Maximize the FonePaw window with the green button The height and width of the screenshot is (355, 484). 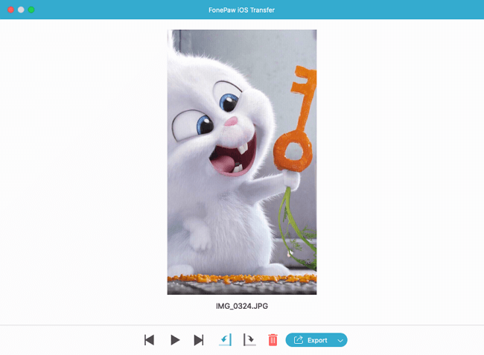(31, 10)
